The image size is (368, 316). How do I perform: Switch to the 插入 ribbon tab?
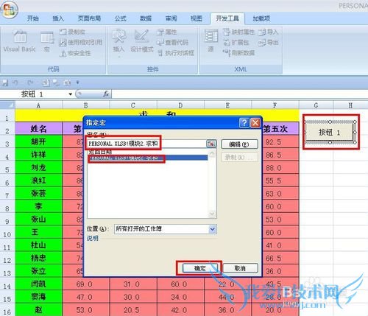[x=58, y=18]
